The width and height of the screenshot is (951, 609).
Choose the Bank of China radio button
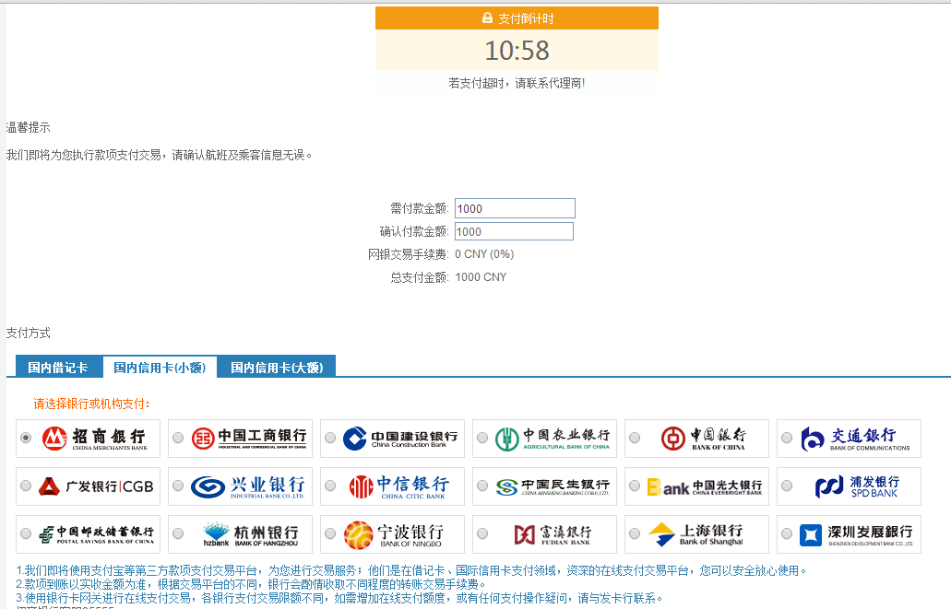(x=635, y=438)
